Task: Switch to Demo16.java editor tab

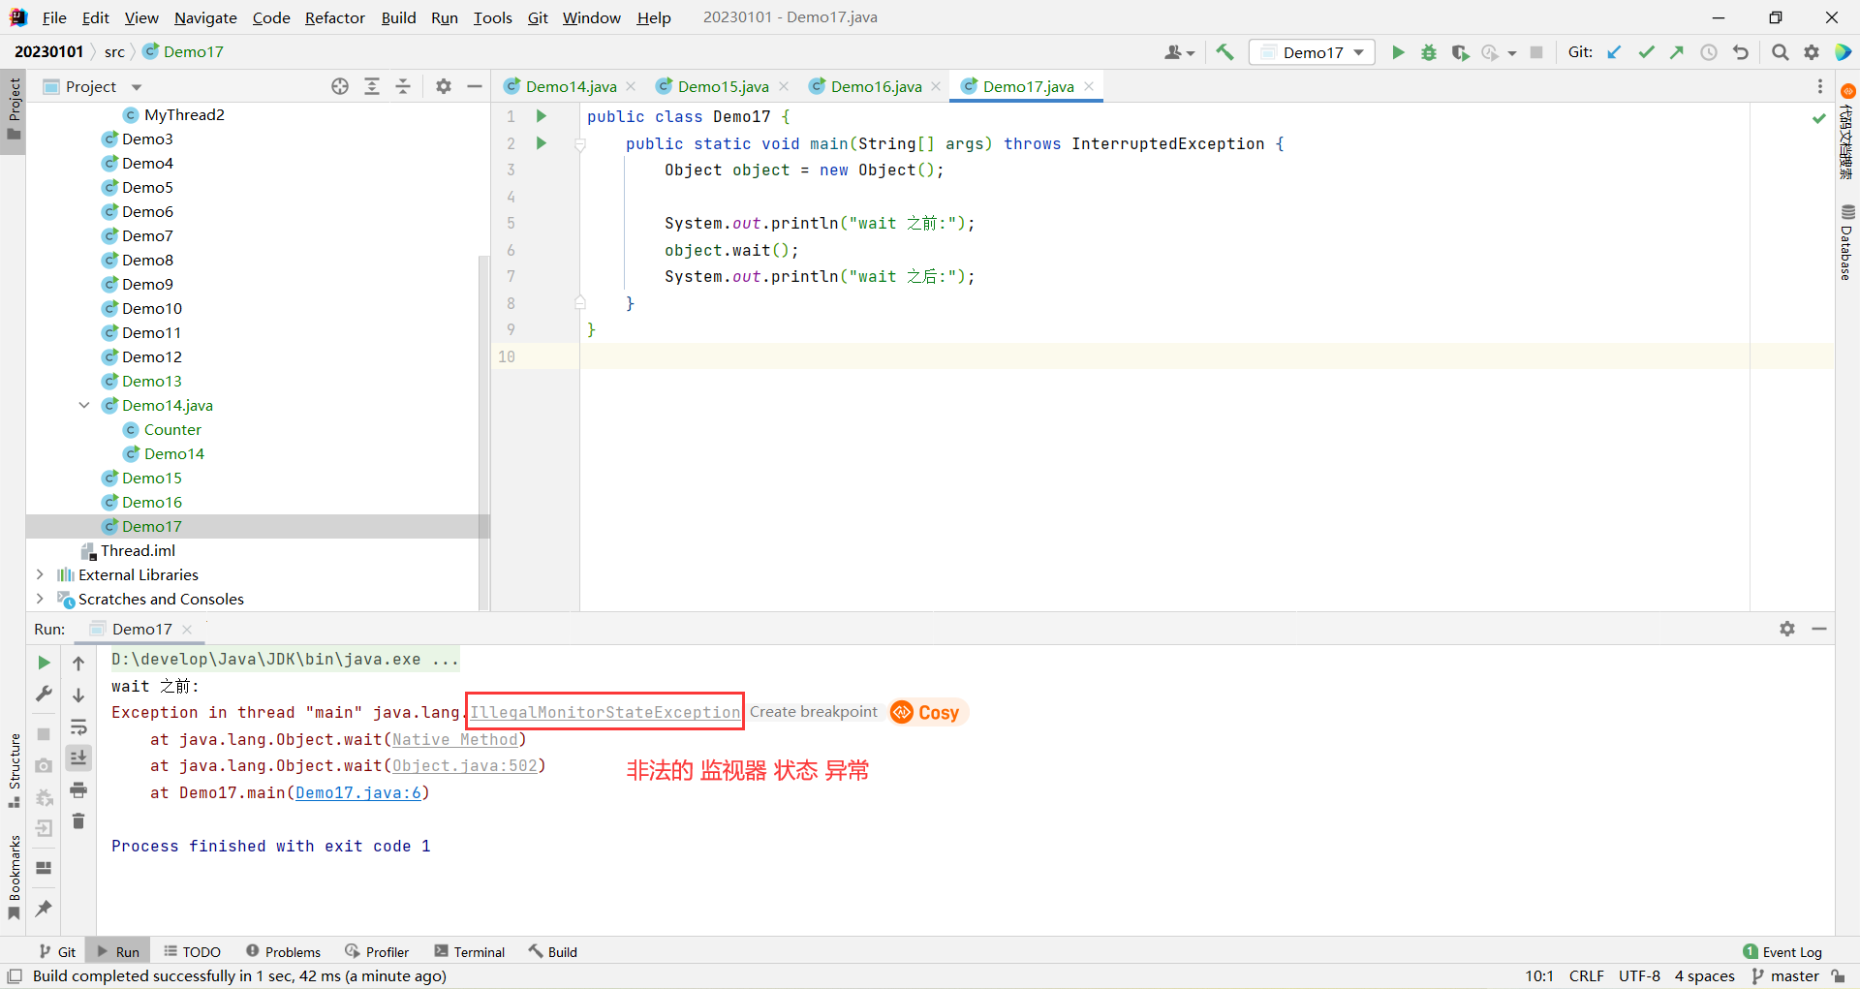Action: [876, 87]
